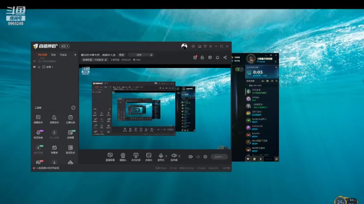364x204 pixels.
Task: Open the voice mic icon in the League client bottom bar
Action: coord(261,159)
